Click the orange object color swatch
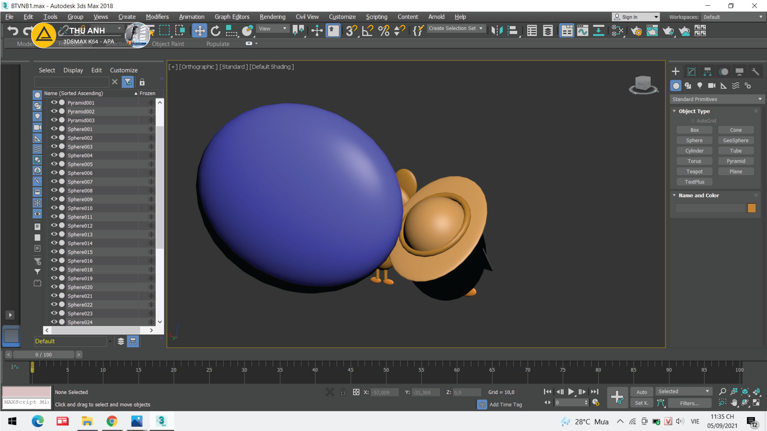The image size is (767, 431). click(751, 208)
